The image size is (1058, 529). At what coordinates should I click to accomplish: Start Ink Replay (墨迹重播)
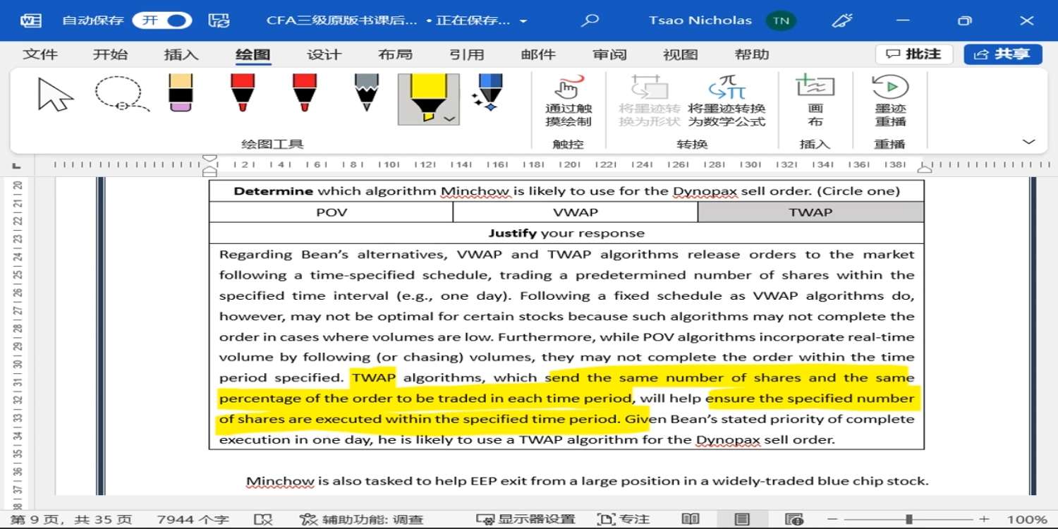889,101
